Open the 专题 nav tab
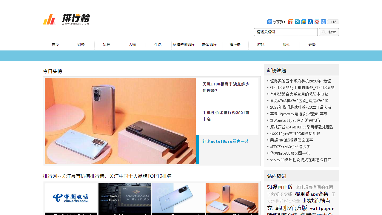This screenshot has width=382, height=215. 312,45
